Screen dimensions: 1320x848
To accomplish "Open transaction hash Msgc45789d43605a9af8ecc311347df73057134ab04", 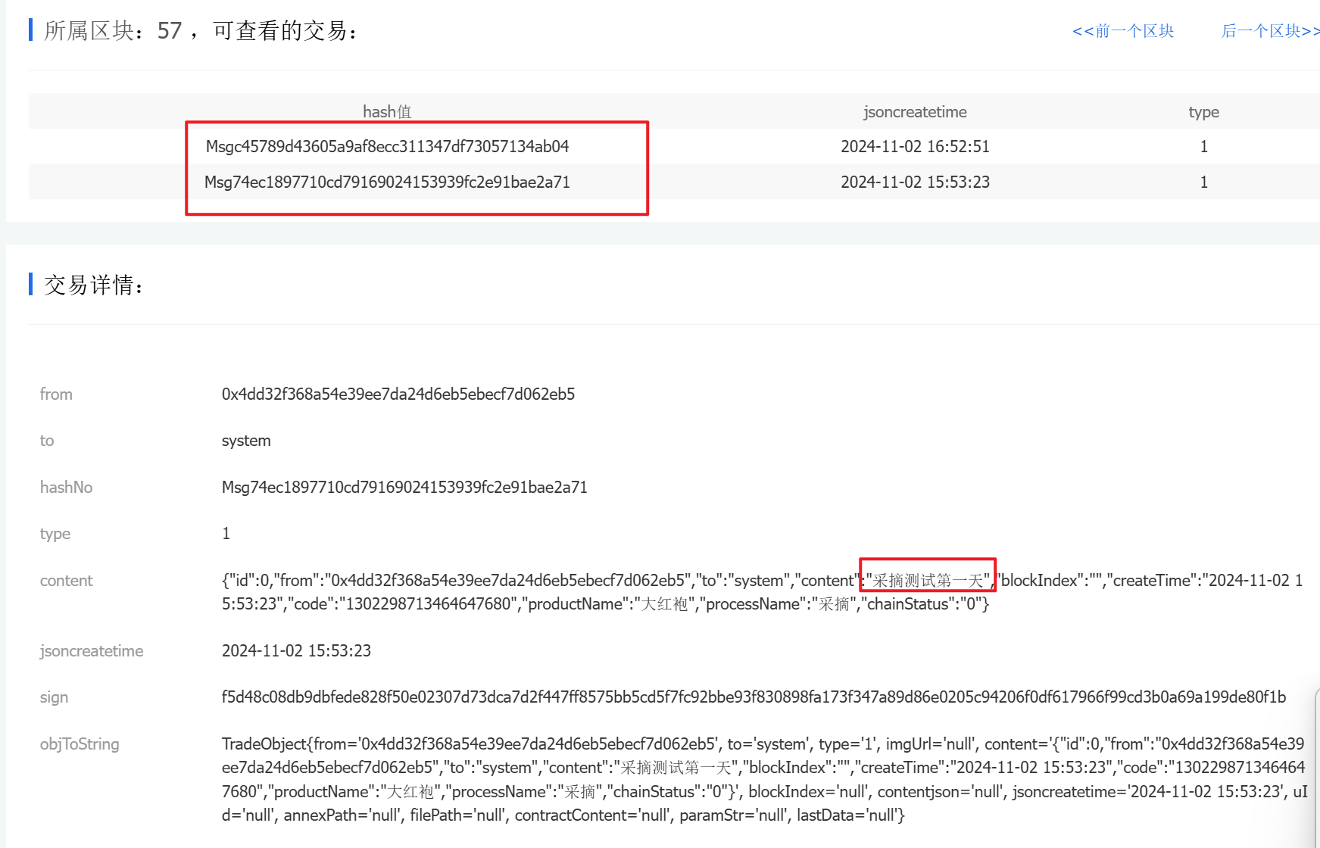I will 388,147.
